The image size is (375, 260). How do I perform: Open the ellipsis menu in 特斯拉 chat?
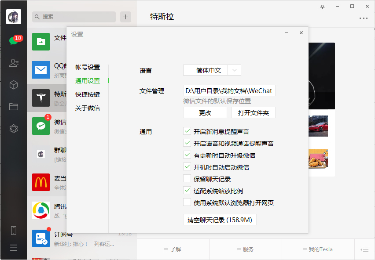pyautogui.click(x=364, y=18)
